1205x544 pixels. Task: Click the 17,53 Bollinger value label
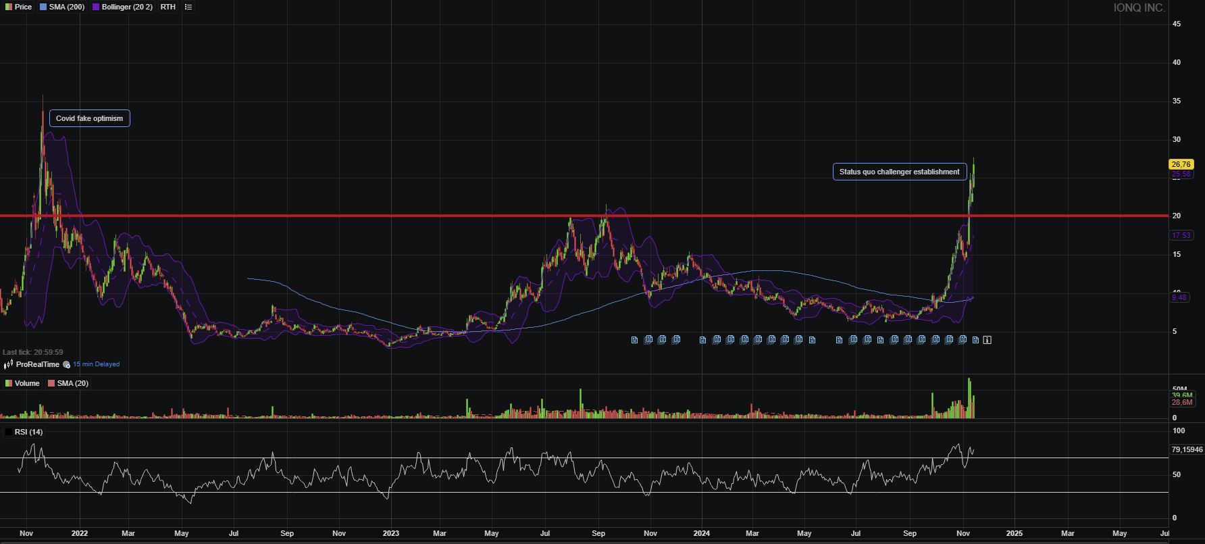click(x=1181, y=235)
